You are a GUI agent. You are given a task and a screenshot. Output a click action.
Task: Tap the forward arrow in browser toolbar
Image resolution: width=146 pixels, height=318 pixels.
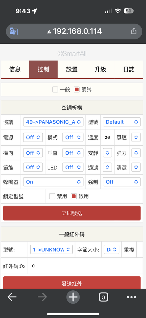pos(42,297)
